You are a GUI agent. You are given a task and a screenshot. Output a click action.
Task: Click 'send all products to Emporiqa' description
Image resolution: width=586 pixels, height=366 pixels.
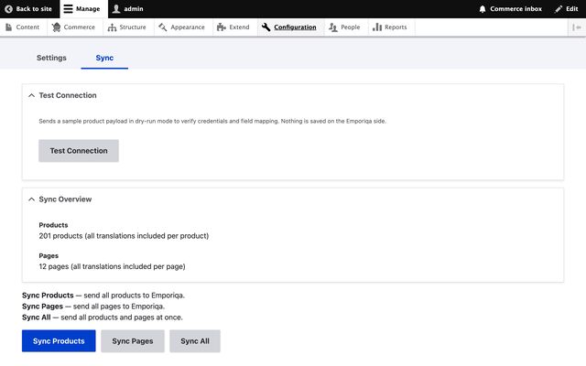tap(135, 296)
